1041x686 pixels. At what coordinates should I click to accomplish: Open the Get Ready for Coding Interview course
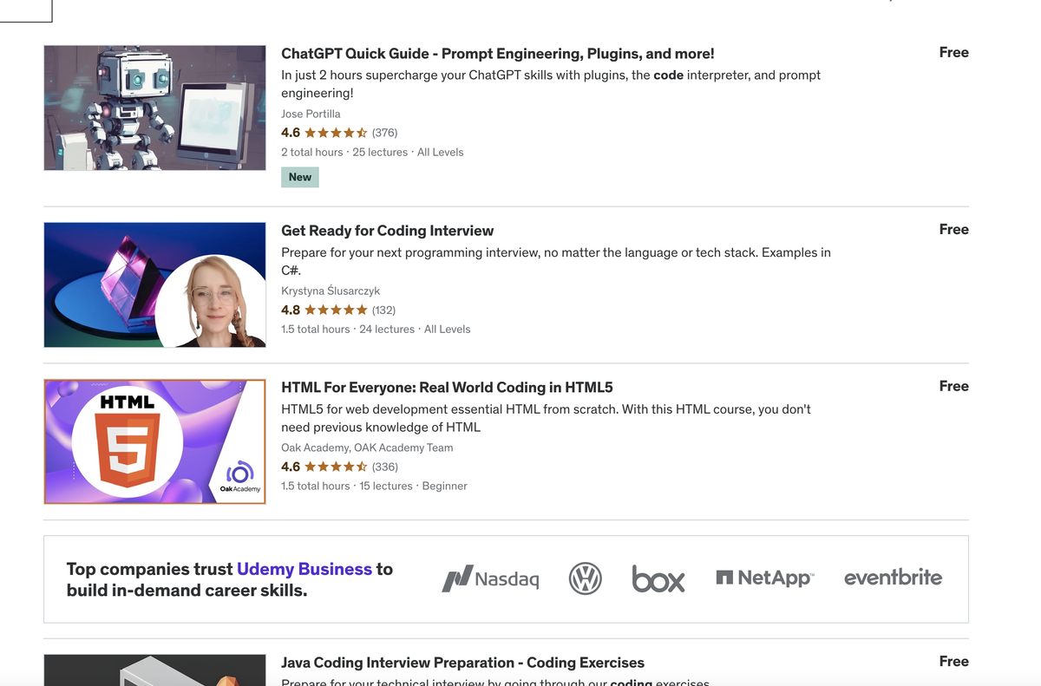tap(387, 231)
